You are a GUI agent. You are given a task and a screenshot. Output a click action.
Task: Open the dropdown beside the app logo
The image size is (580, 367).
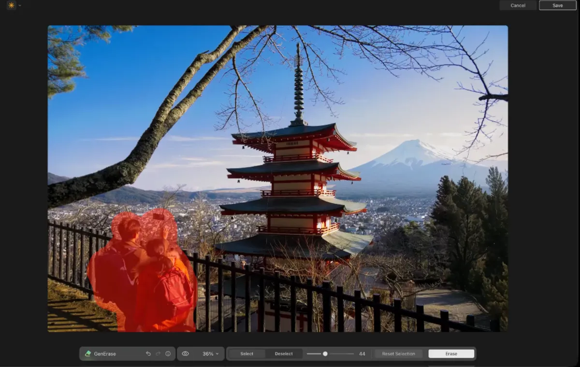coord(19,7)
